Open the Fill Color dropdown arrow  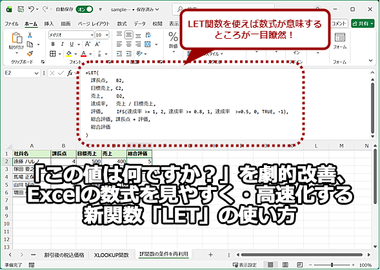75,54
